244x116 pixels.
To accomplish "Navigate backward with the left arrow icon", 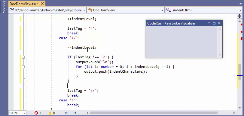I will (x=66, y=113).
